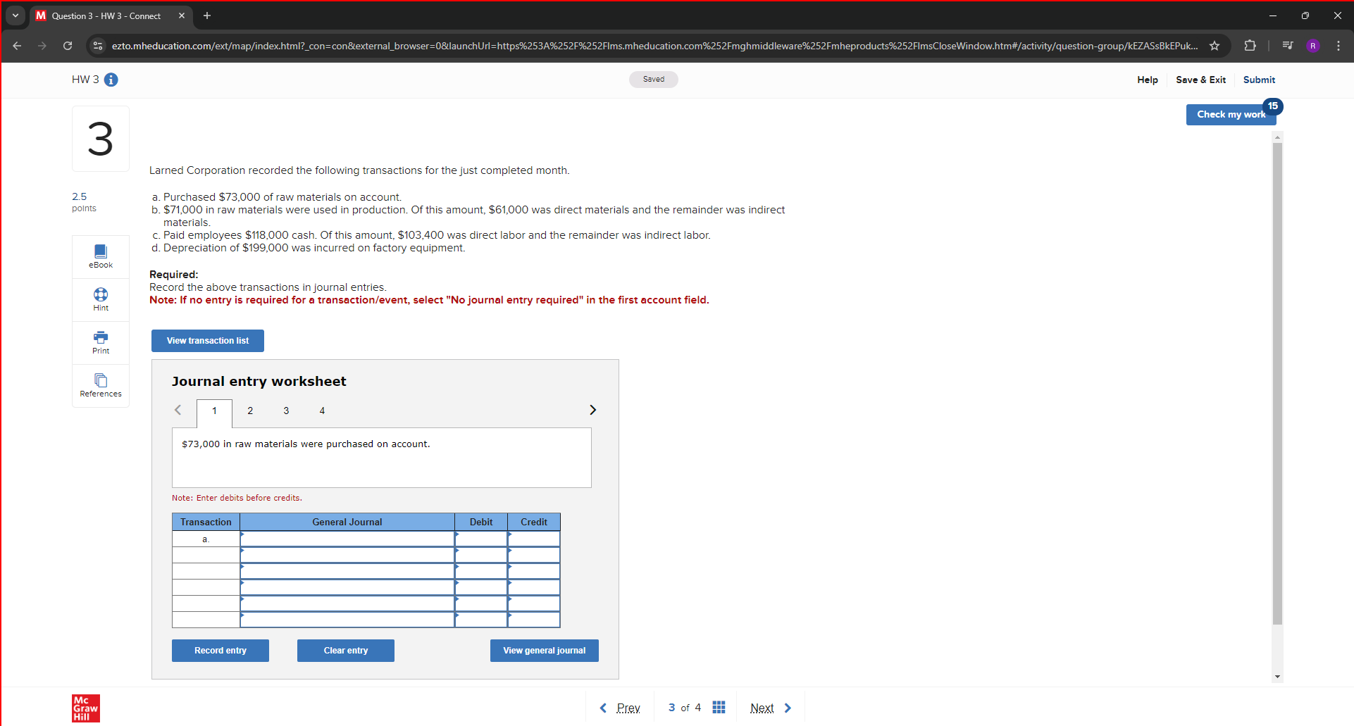
Task: Go to the Next question
Action: tap(771, 708)
